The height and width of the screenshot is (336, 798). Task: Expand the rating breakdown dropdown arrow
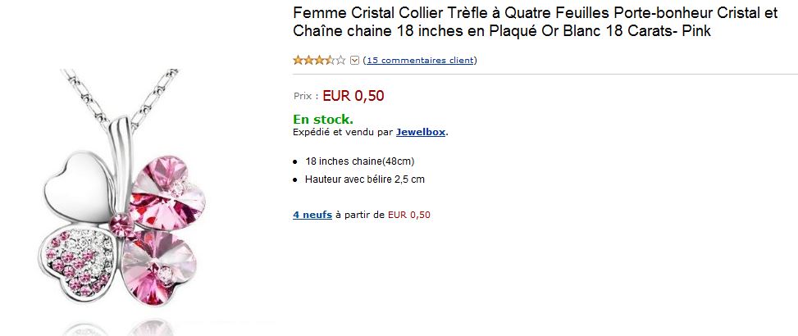355,61
